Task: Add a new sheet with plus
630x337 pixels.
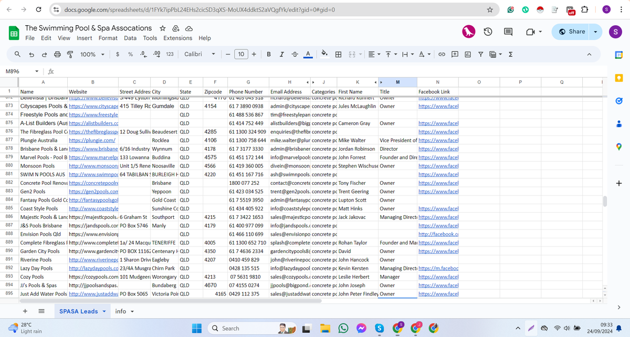Action: (25, 311)
